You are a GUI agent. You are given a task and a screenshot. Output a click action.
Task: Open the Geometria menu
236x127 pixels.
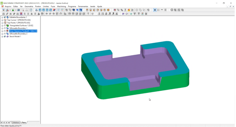point(29,6)
